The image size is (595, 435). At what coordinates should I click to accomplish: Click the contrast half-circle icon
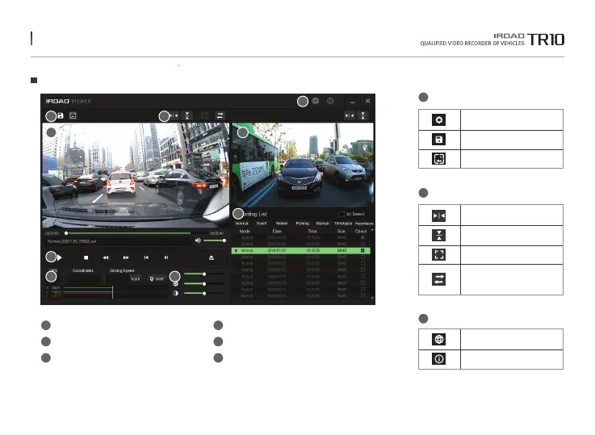coord(176,293)
